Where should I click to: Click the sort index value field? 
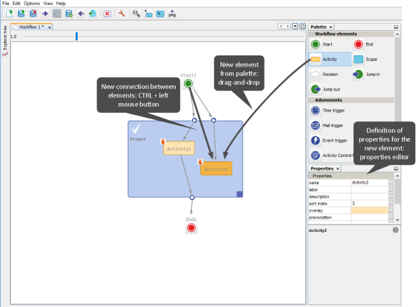coord(370,203)
